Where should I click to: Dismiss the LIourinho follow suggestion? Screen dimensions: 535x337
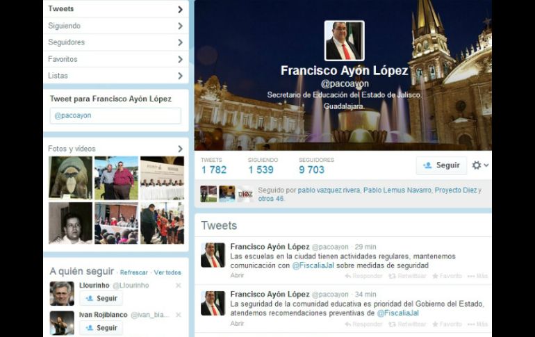[178, 286]
